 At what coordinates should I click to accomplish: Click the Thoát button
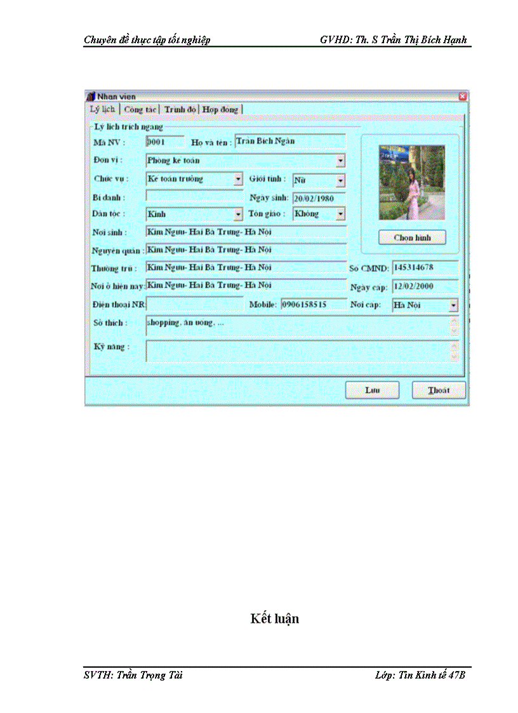click(x=437, y=390)
